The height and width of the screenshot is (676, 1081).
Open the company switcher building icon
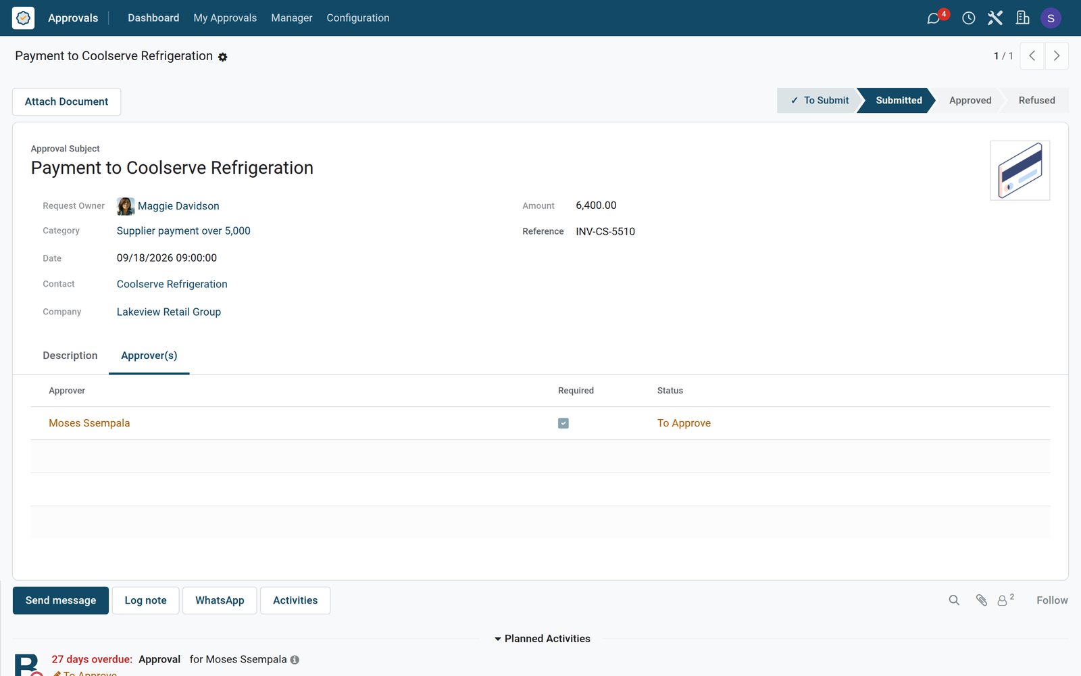(x=1022, y=18)
